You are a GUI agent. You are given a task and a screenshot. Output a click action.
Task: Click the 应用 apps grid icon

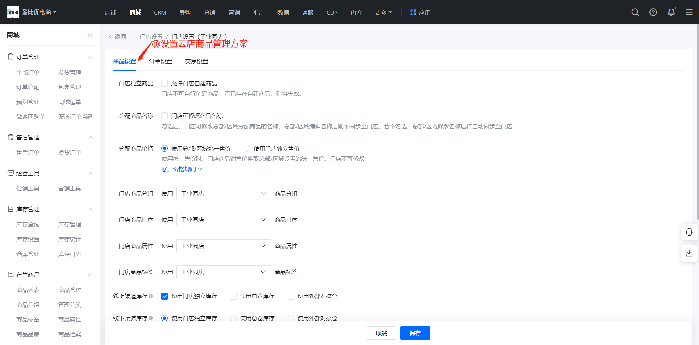413,12
